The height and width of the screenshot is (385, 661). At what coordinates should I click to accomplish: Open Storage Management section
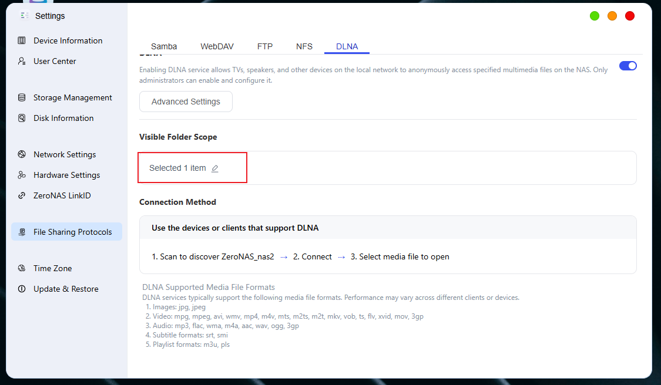[72, 97]
